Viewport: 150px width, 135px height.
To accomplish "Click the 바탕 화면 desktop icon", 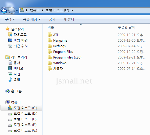I will (10, 40).
